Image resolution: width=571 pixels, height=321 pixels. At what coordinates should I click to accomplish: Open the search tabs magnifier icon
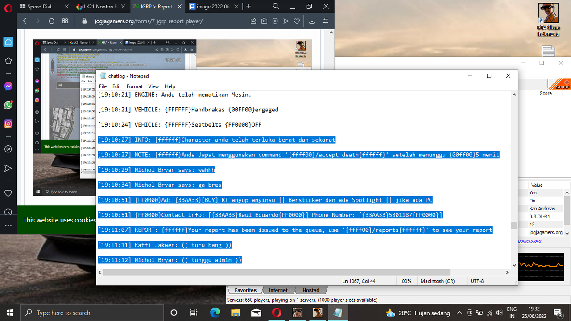tap(276, 6)
